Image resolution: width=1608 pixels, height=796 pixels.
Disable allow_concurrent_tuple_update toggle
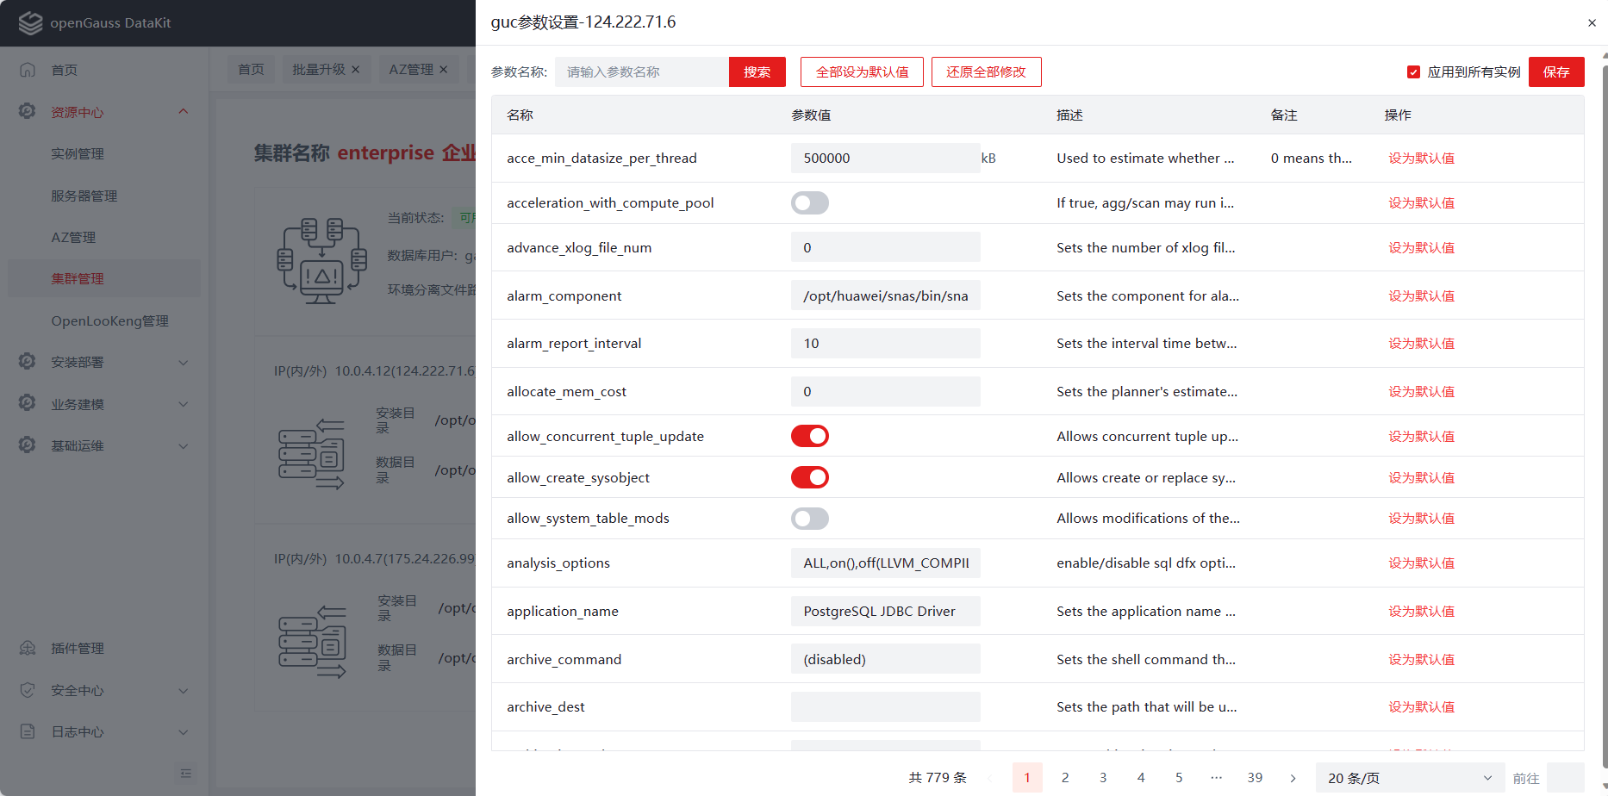click(809, 436)
